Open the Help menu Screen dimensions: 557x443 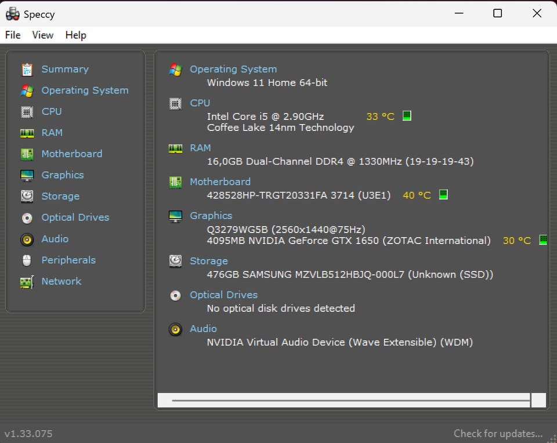[x=75, y=35]
